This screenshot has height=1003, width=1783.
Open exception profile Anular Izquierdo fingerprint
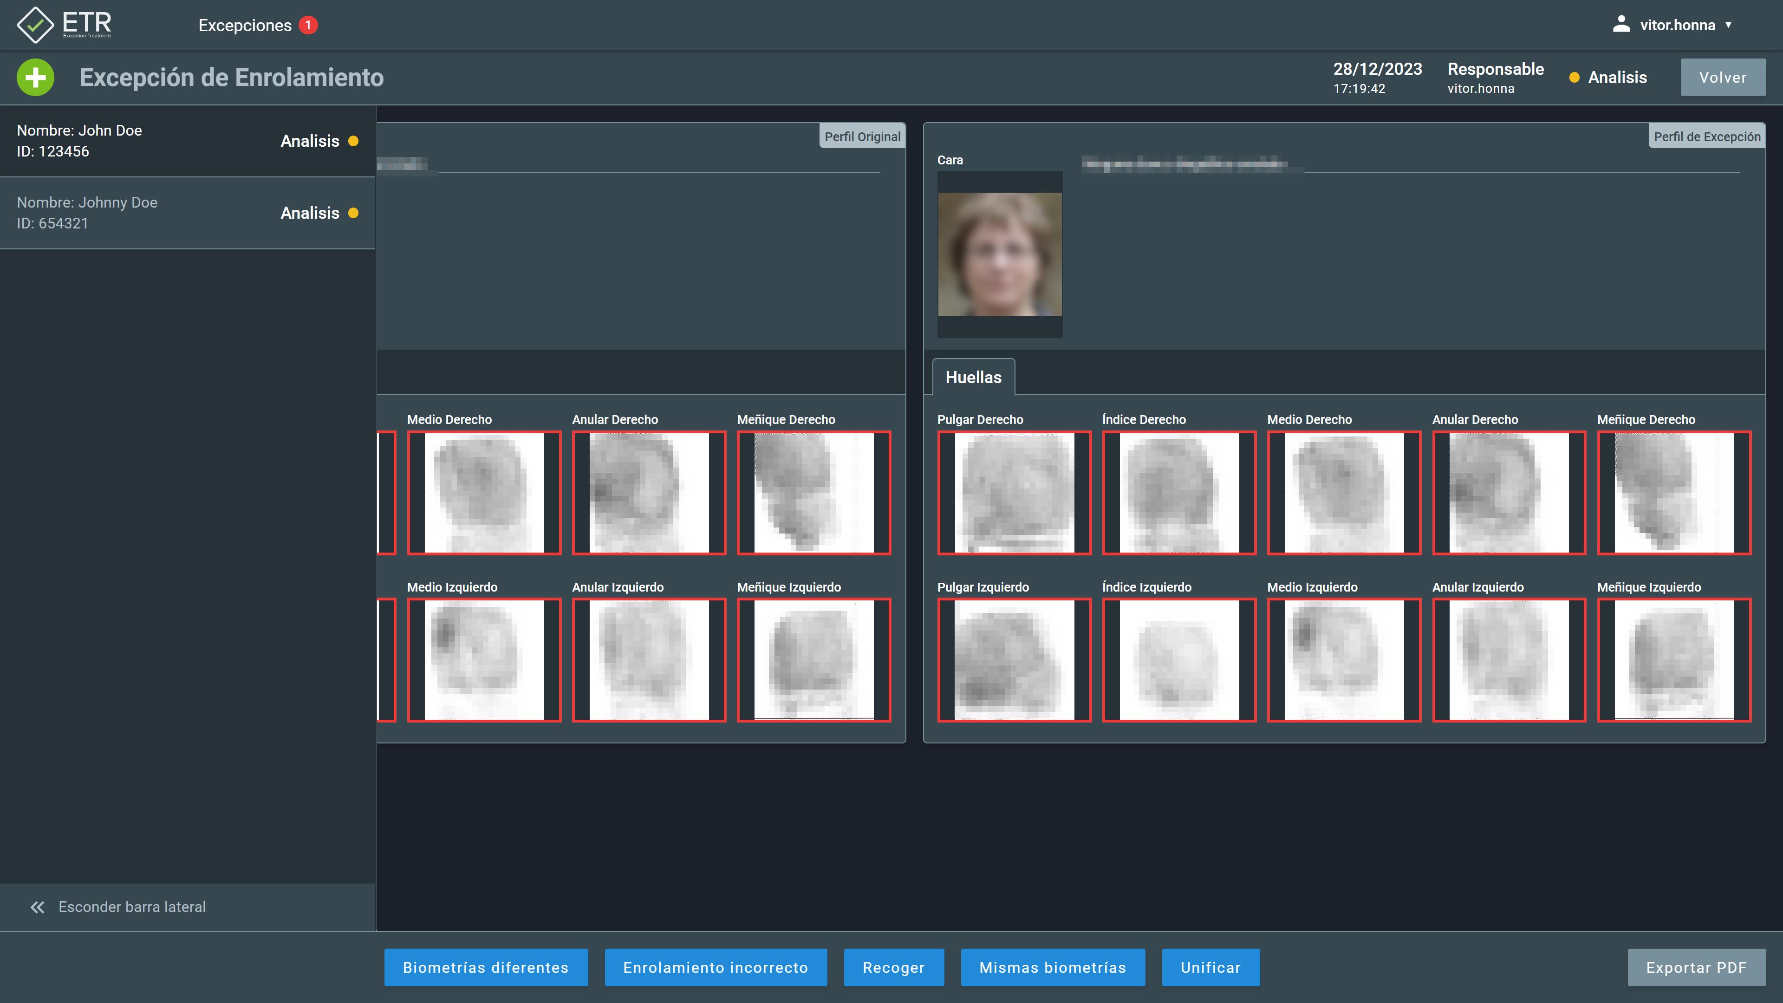coord(1509,660)
